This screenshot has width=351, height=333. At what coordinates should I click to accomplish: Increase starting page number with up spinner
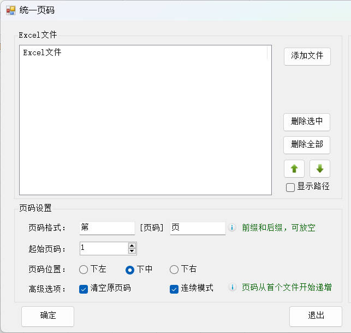pyautogui.click(x=132, y=246)
